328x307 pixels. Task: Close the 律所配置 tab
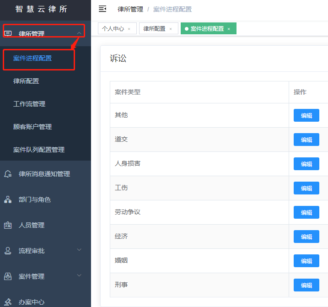(171, 29)
